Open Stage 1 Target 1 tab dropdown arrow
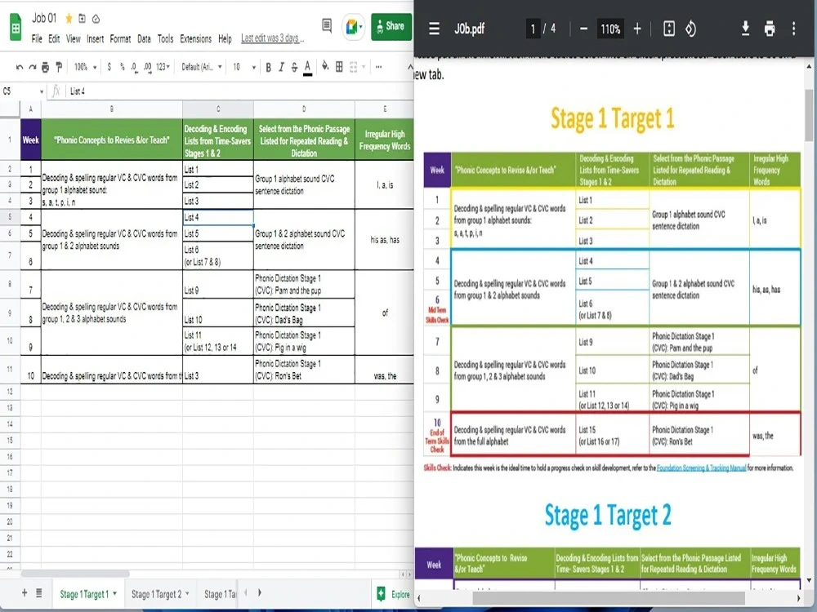The width and height of the screenshot is (817, 612). [x=114, y=593]
